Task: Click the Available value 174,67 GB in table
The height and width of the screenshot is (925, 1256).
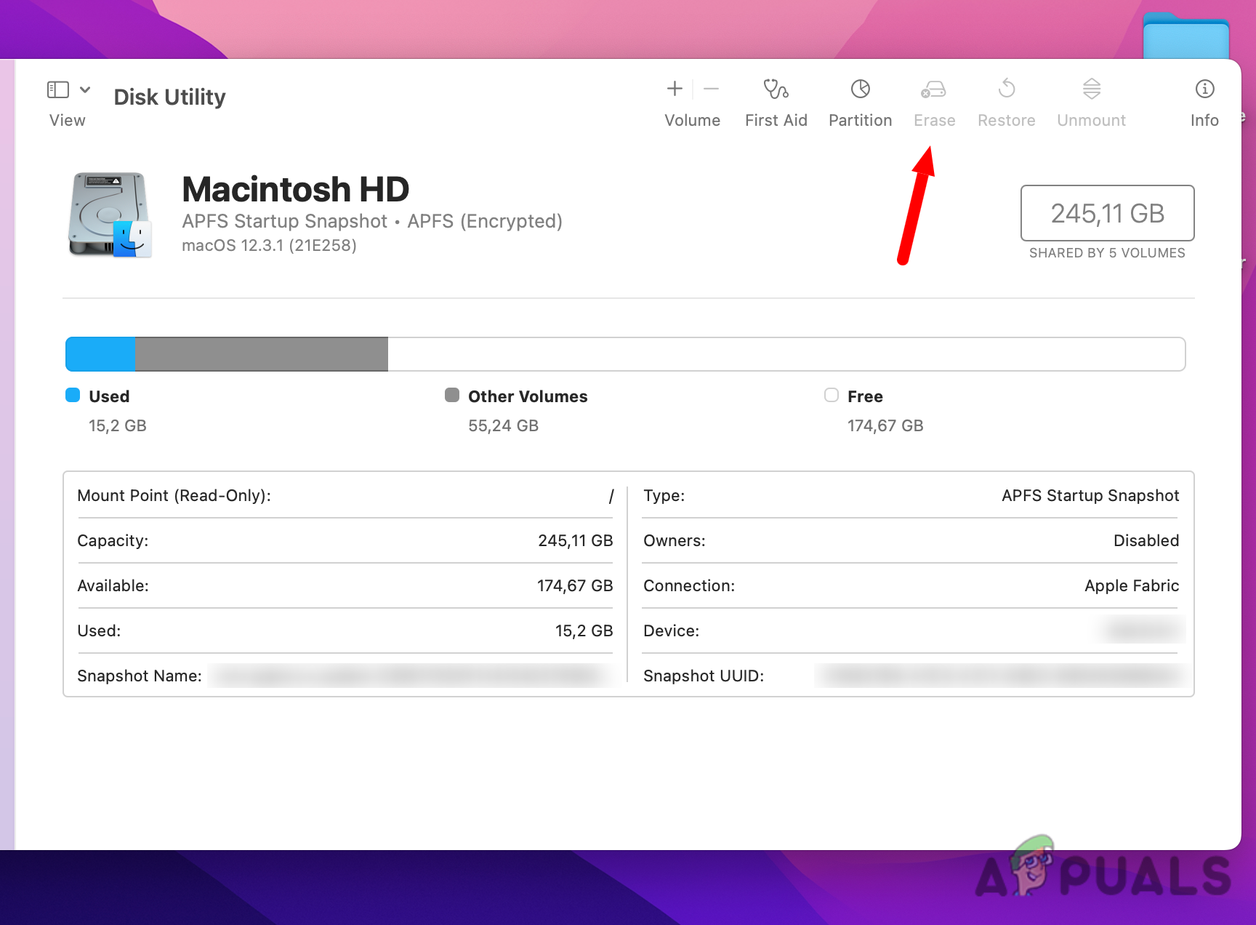Action: 575,585
